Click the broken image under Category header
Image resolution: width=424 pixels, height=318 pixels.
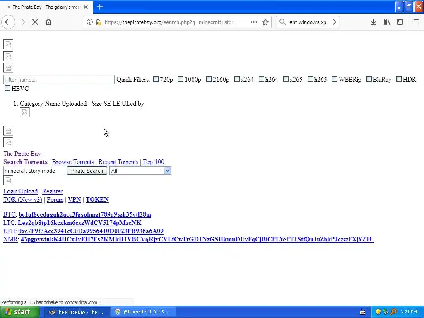[x=25, y=113]
